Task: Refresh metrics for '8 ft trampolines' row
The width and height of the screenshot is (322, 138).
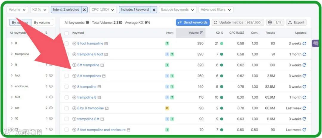Action: [x=304, y=76]
